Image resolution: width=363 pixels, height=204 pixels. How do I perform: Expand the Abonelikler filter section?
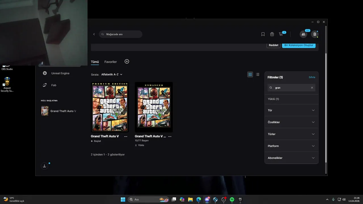[x=291, y=158]
